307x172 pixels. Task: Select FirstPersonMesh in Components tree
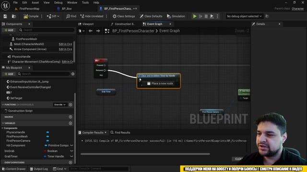pyautogui.click(x=26, y=39)
